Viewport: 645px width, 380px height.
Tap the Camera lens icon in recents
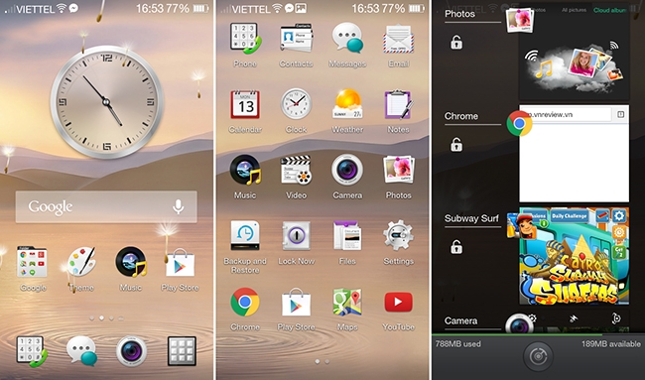519,324
